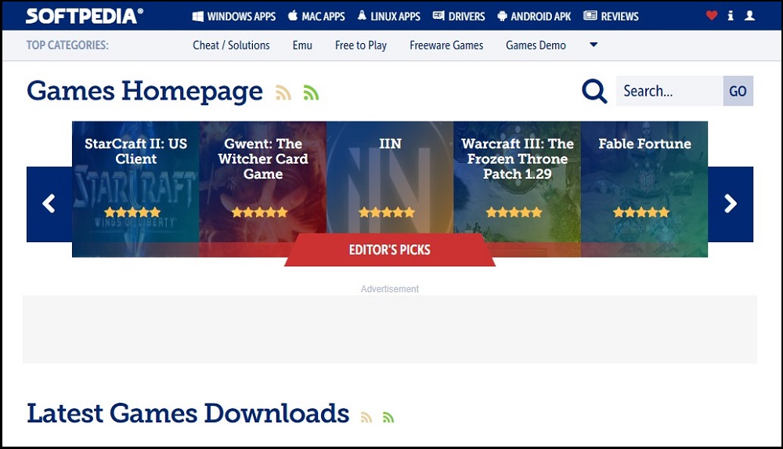The height and width of the screenshot is (449, 783).
Task: Click orange RSS icon beside Games Homepage
Action: (x=283, y=92)
